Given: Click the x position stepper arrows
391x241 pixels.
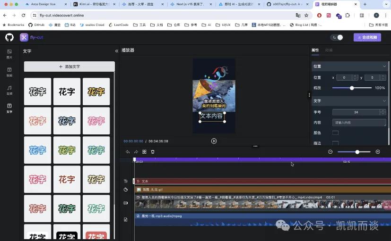Looking at the screenshot, I should click(x=355, y=77).
